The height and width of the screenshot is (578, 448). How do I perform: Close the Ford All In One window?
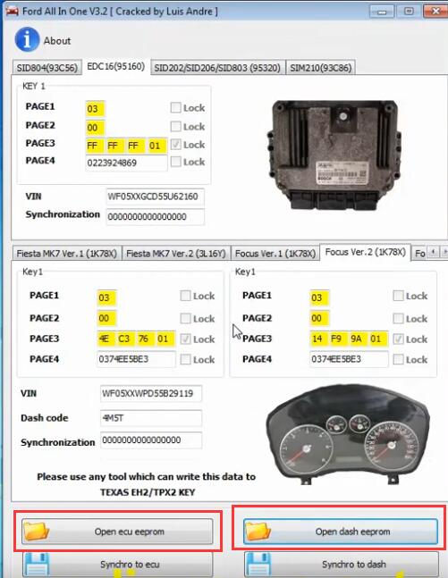(435, 11)
